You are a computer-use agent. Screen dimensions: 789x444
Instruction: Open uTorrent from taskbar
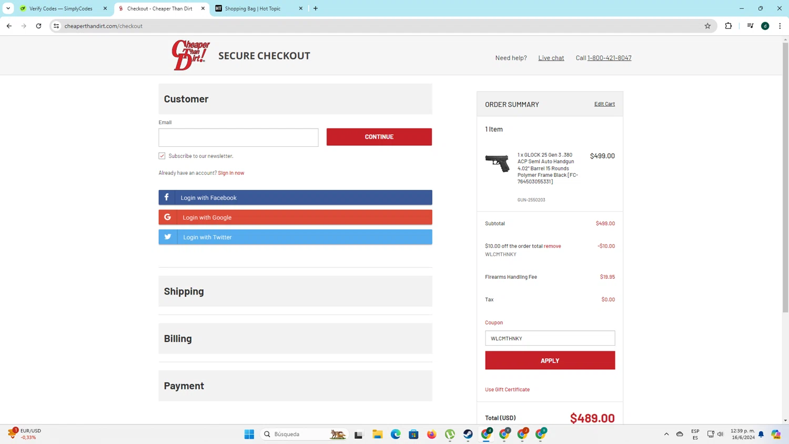[x=450, y=434]
